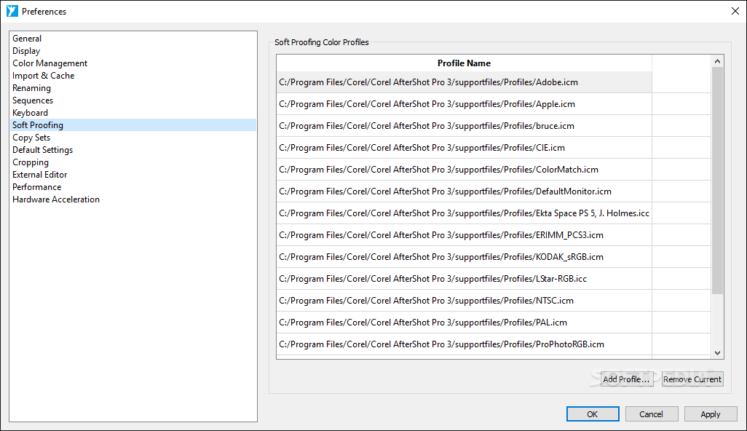Click the profile list scroll down arrow
Viewport: 747px width, 431px height.
(717, 353)
